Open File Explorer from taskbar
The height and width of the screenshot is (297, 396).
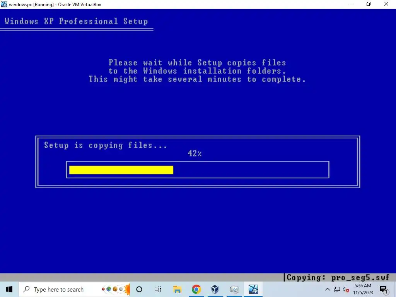tap(177, 289)
